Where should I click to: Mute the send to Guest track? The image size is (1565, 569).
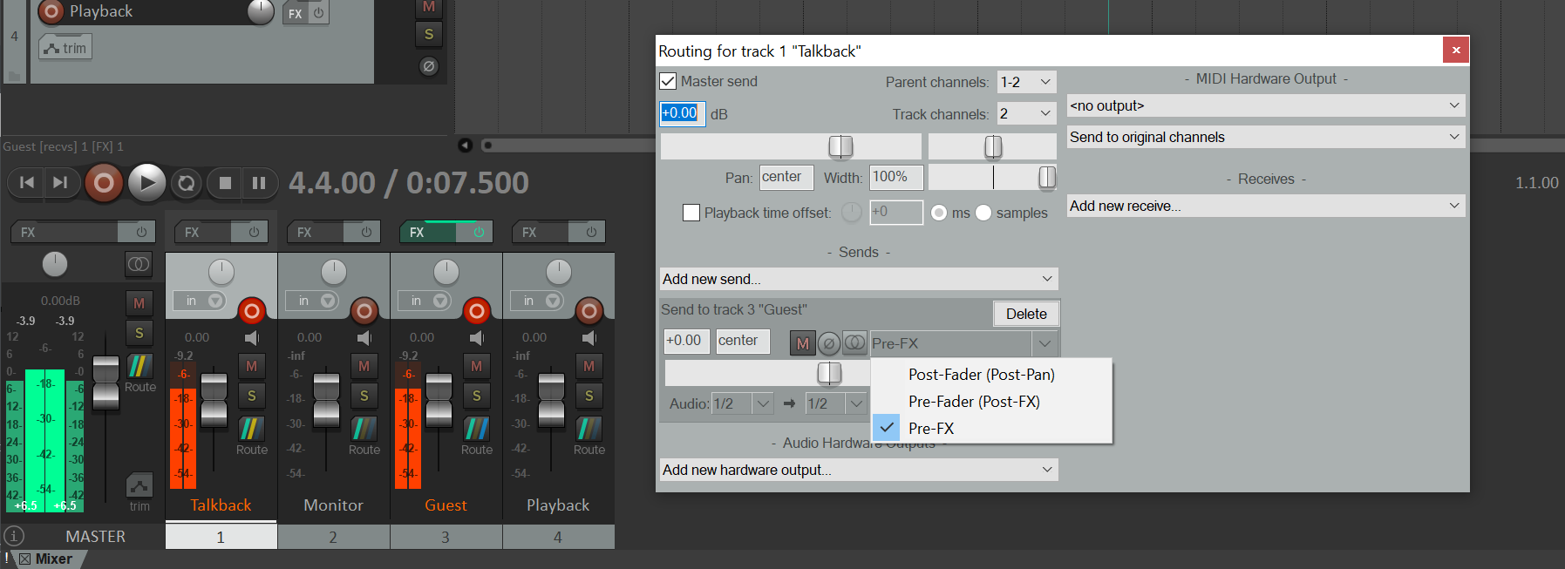pos(802,343)
